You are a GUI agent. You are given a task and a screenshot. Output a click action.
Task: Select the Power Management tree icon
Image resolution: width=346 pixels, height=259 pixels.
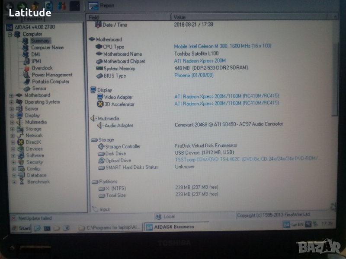point(26,75)
